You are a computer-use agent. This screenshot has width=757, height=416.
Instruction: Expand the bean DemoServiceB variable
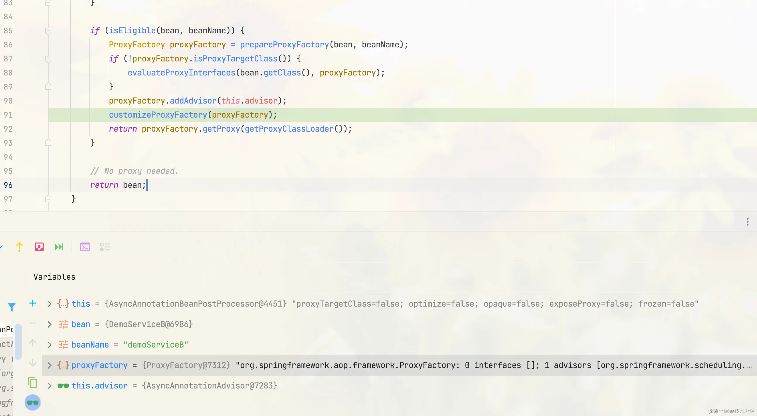pos(49,324)
